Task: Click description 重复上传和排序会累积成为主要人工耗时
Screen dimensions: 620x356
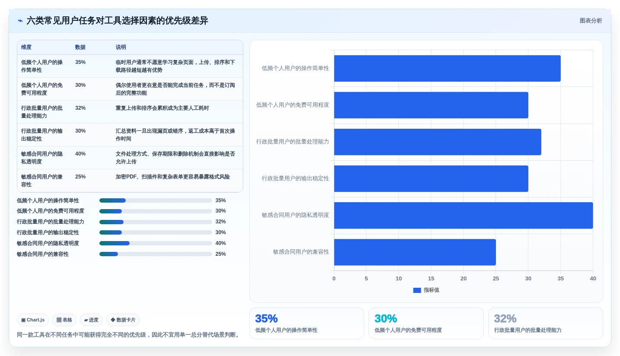Action: pos(162,108)
